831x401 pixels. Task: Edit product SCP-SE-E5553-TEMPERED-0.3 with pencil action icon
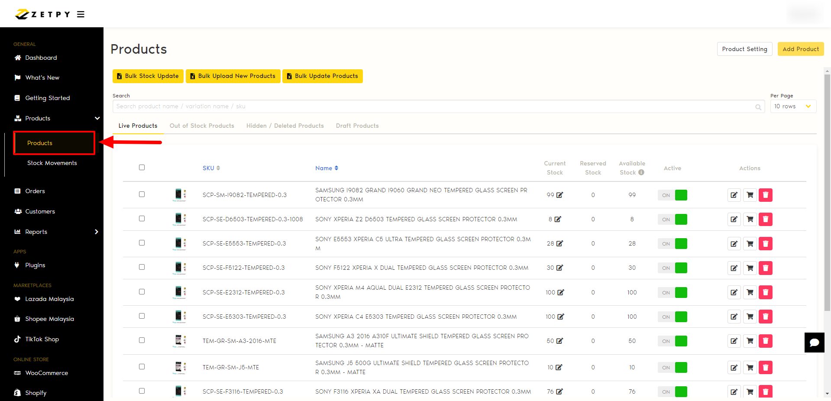tap(734, 243)
